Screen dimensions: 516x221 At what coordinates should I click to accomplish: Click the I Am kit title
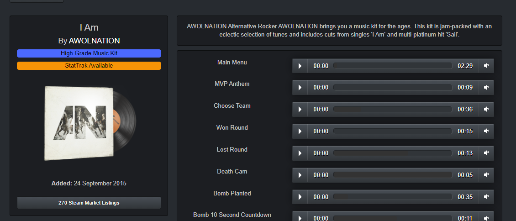pos(89,27)
